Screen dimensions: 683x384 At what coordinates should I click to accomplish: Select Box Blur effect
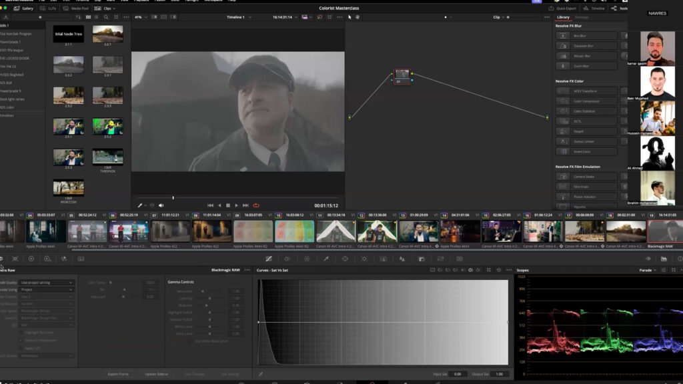click(586, 36)
